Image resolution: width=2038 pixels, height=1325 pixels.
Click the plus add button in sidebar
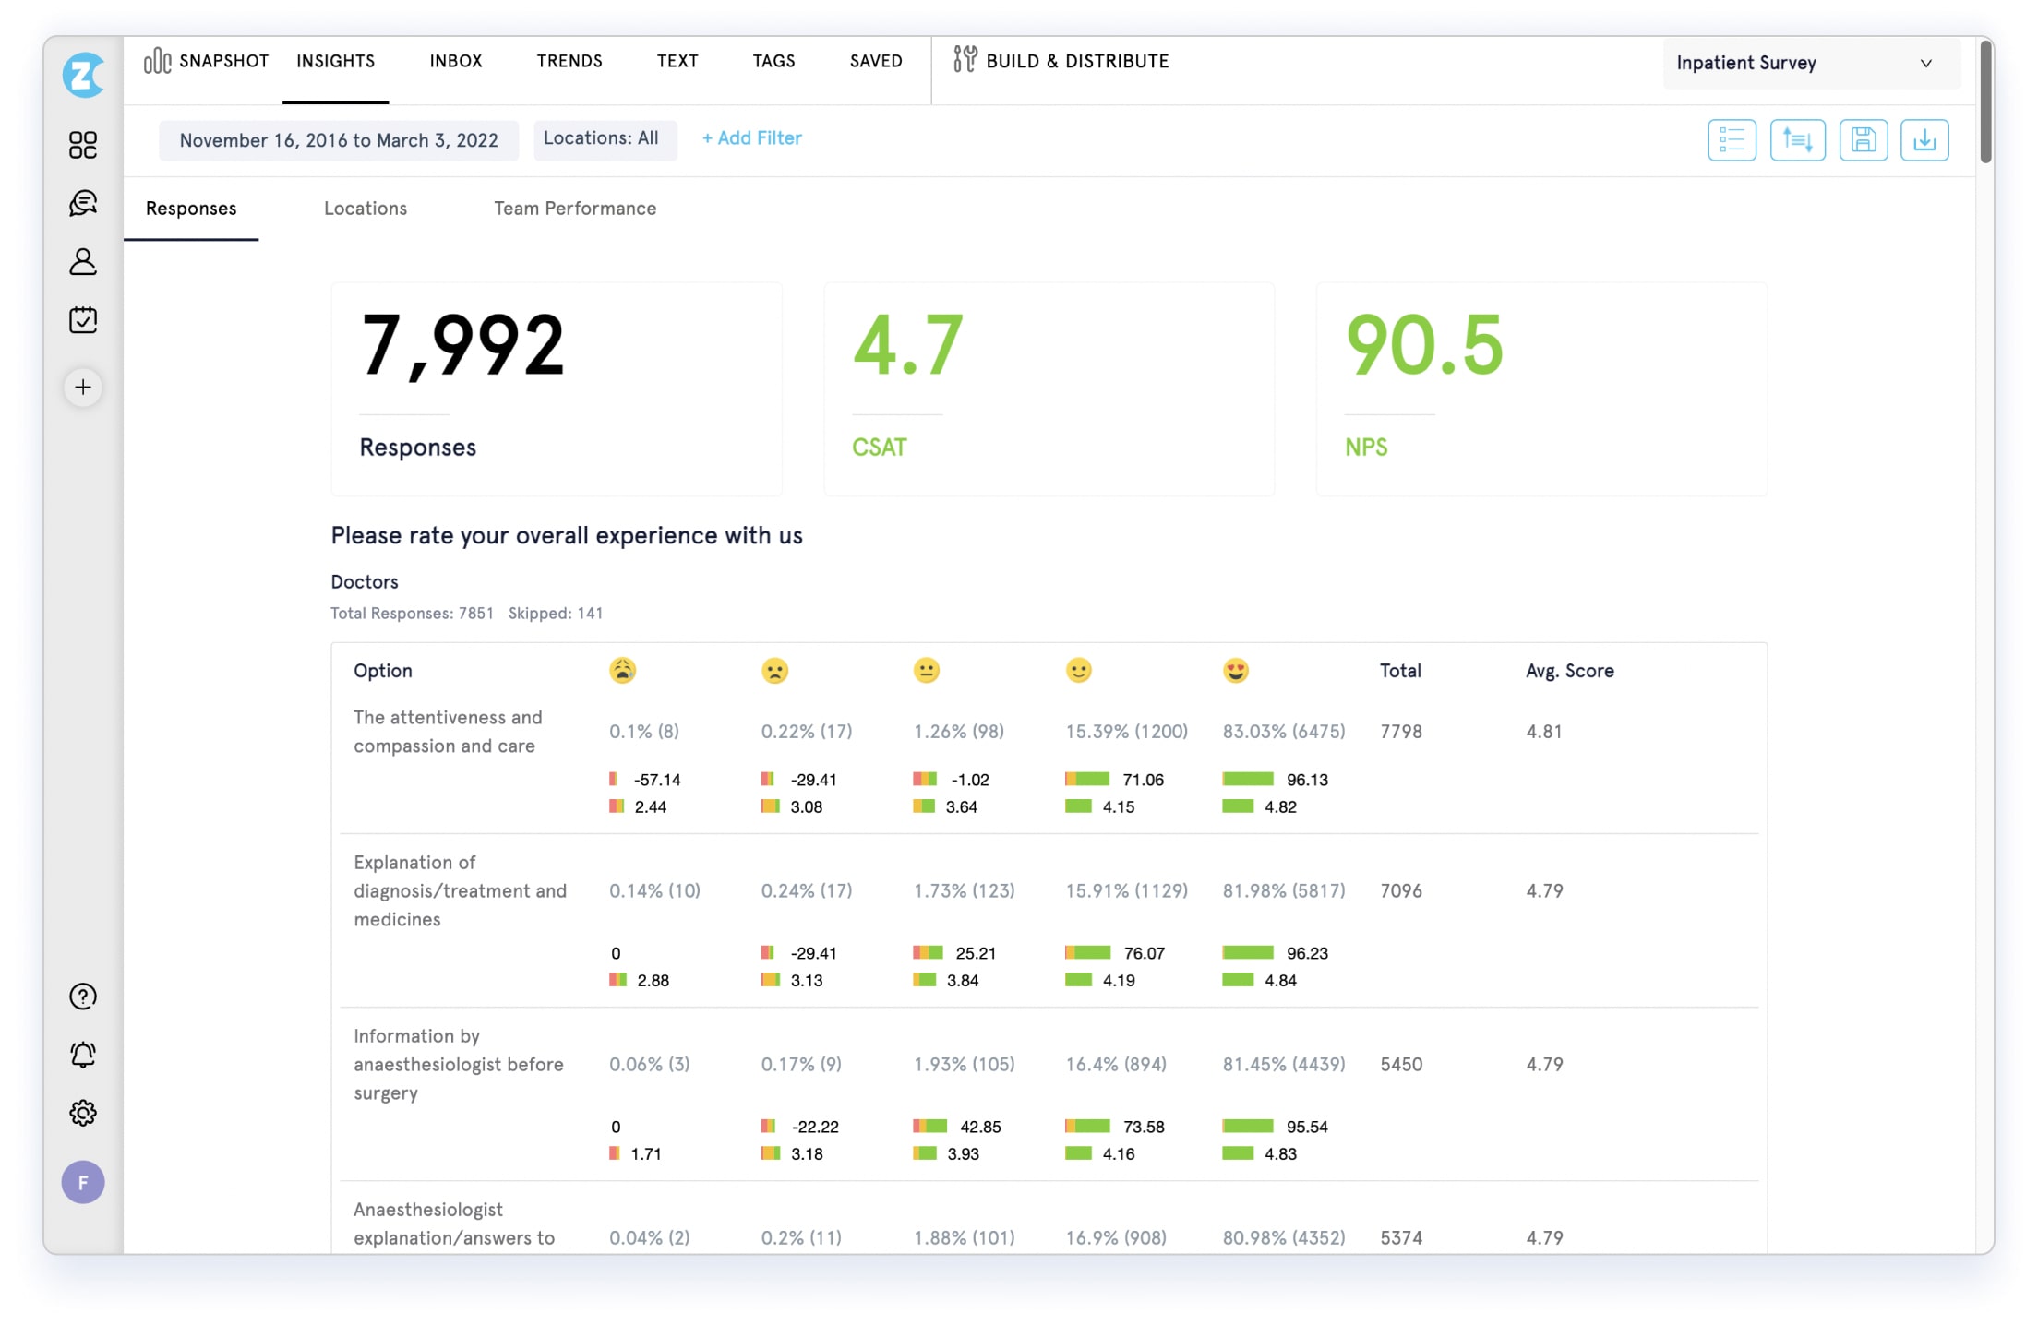pos(83,387)
